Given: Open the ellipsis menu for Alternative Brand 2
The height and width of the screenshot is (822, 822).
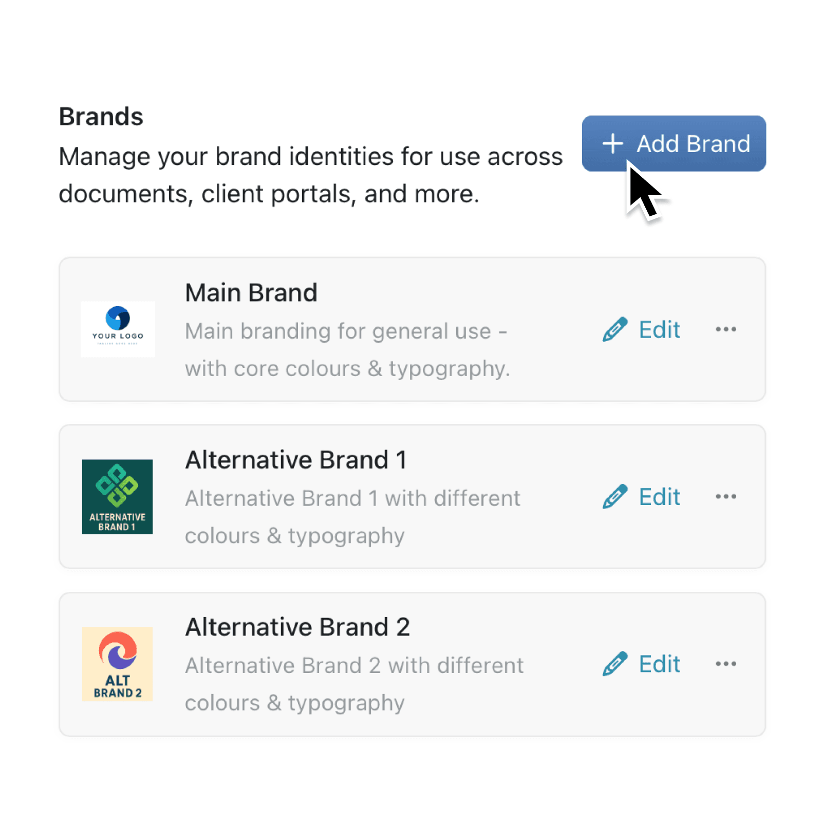Looking at the screenshot, I should 726,663.
